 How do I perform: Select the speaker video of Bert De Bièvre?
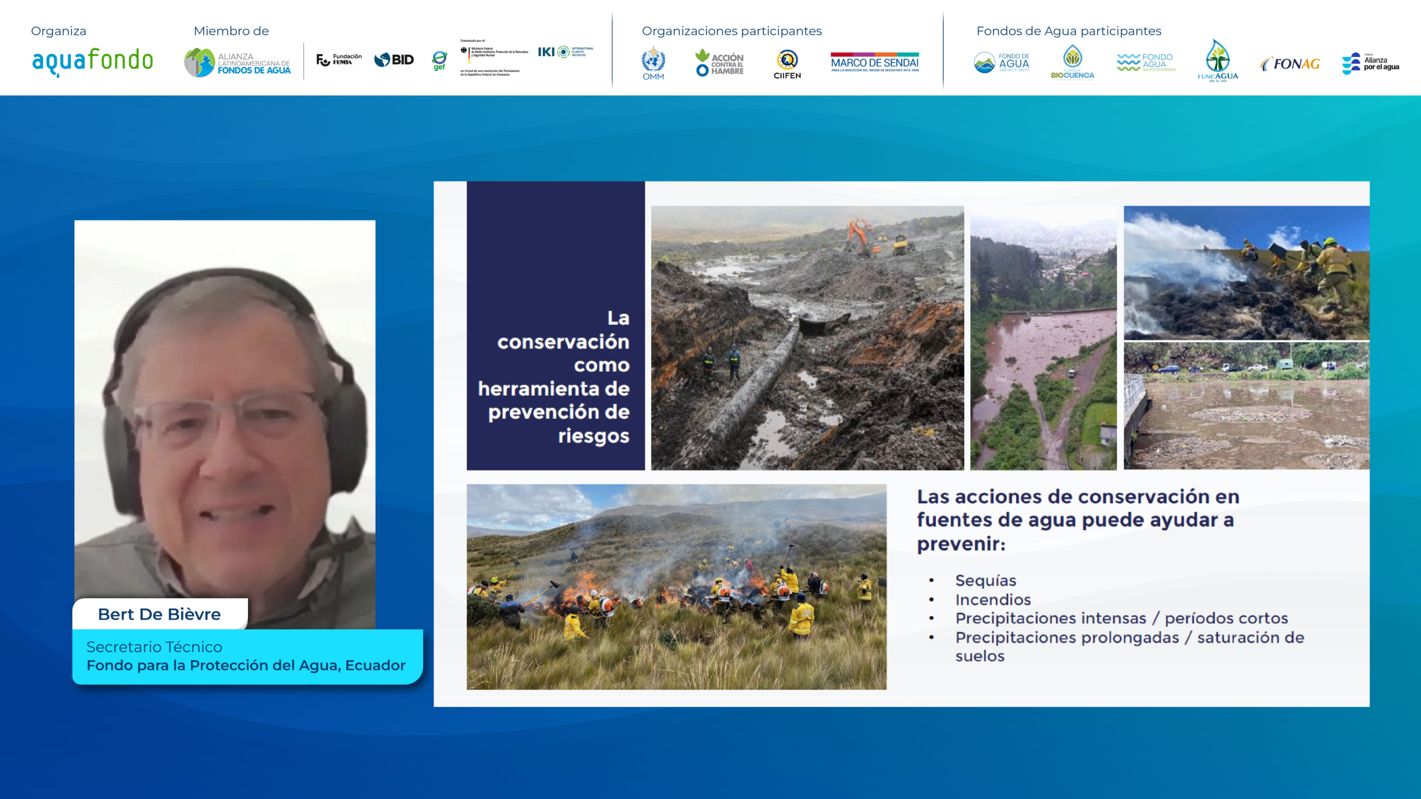[225, 424]
